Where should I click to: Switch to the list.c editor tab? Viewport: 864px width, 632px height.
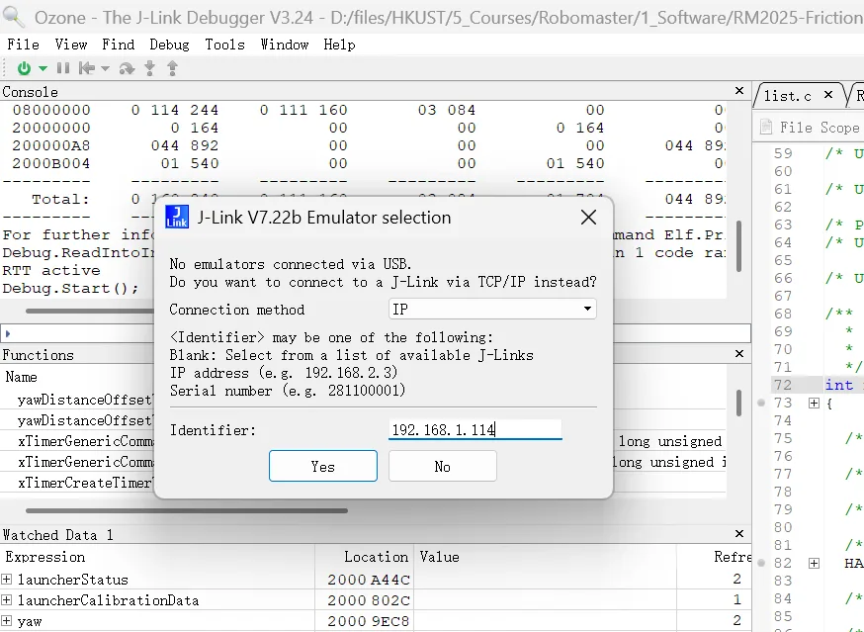(x=788, y=96)
